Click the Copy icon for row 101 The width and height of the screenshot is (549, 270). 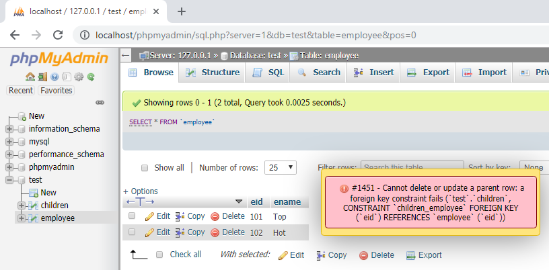(180, 216)
